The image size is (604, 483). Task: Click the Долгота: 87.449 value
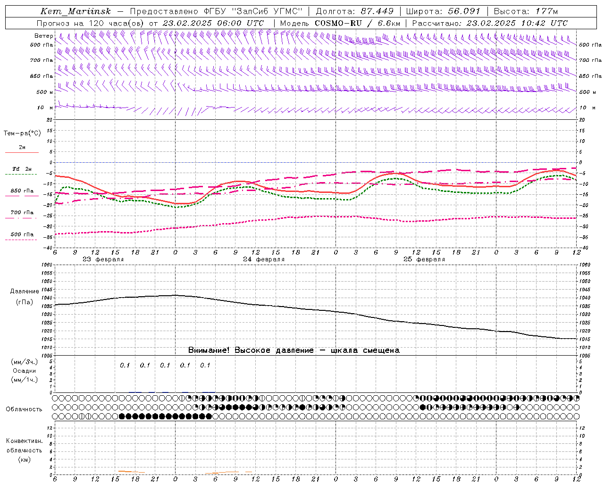coord(354,11)
